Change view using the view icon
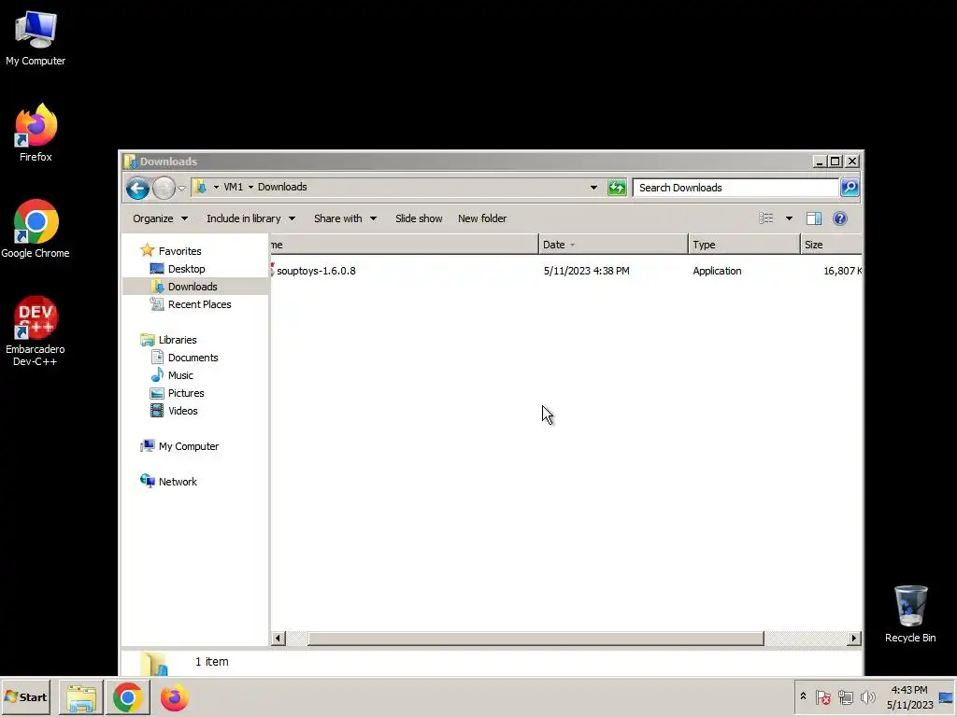Image resolution: width=957 pixels, height=717 pixels. (x=766, y=218)
